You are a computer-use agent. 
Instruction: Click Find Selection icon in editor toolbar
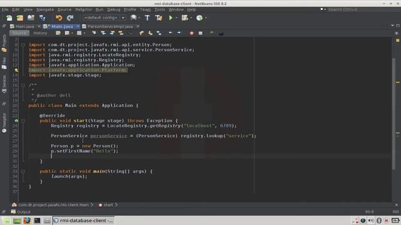[x=94, y=33]
